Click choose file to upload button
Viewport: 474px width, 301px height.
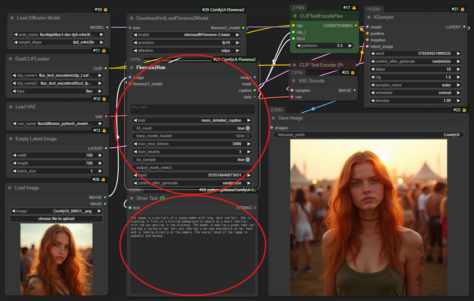[57, 219]
